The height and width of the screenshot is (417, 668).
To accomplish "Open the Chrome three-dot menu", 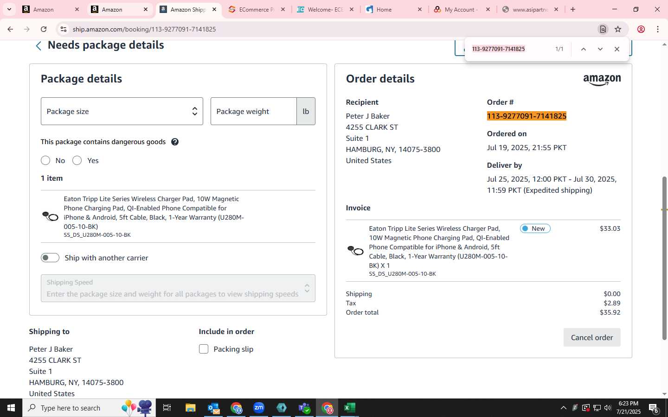I will pyautogui.click(x=658, y=29).
